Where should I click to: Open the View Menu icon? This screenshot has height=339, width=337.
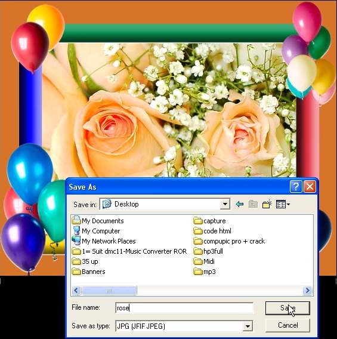click(x=281, y=204)
